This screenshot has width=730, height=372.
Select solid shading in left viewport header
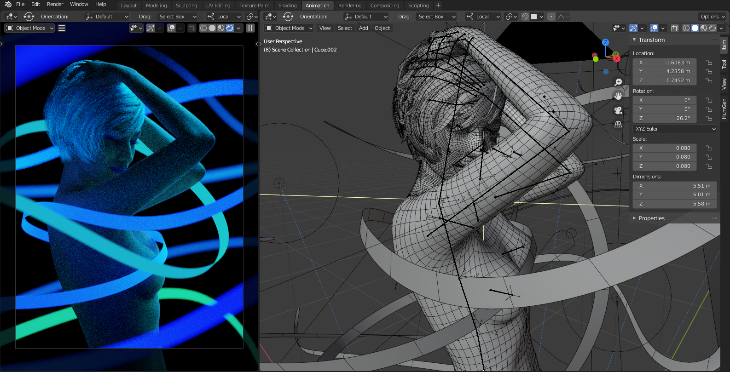(x=212, y=28)
